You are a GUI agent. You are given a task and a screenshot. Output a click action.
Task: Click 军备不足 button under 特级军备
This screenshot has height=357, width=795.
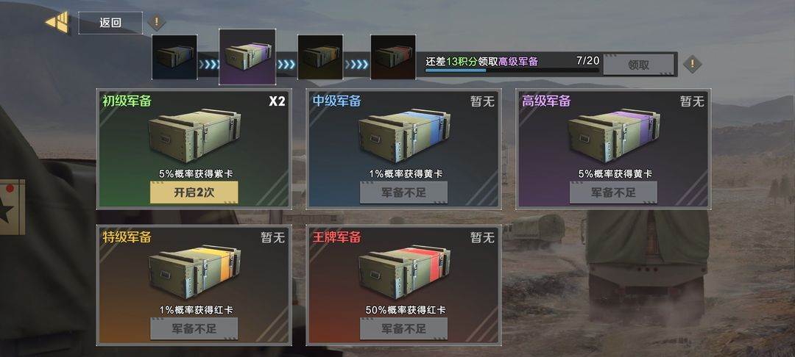[x=194, y=329]
